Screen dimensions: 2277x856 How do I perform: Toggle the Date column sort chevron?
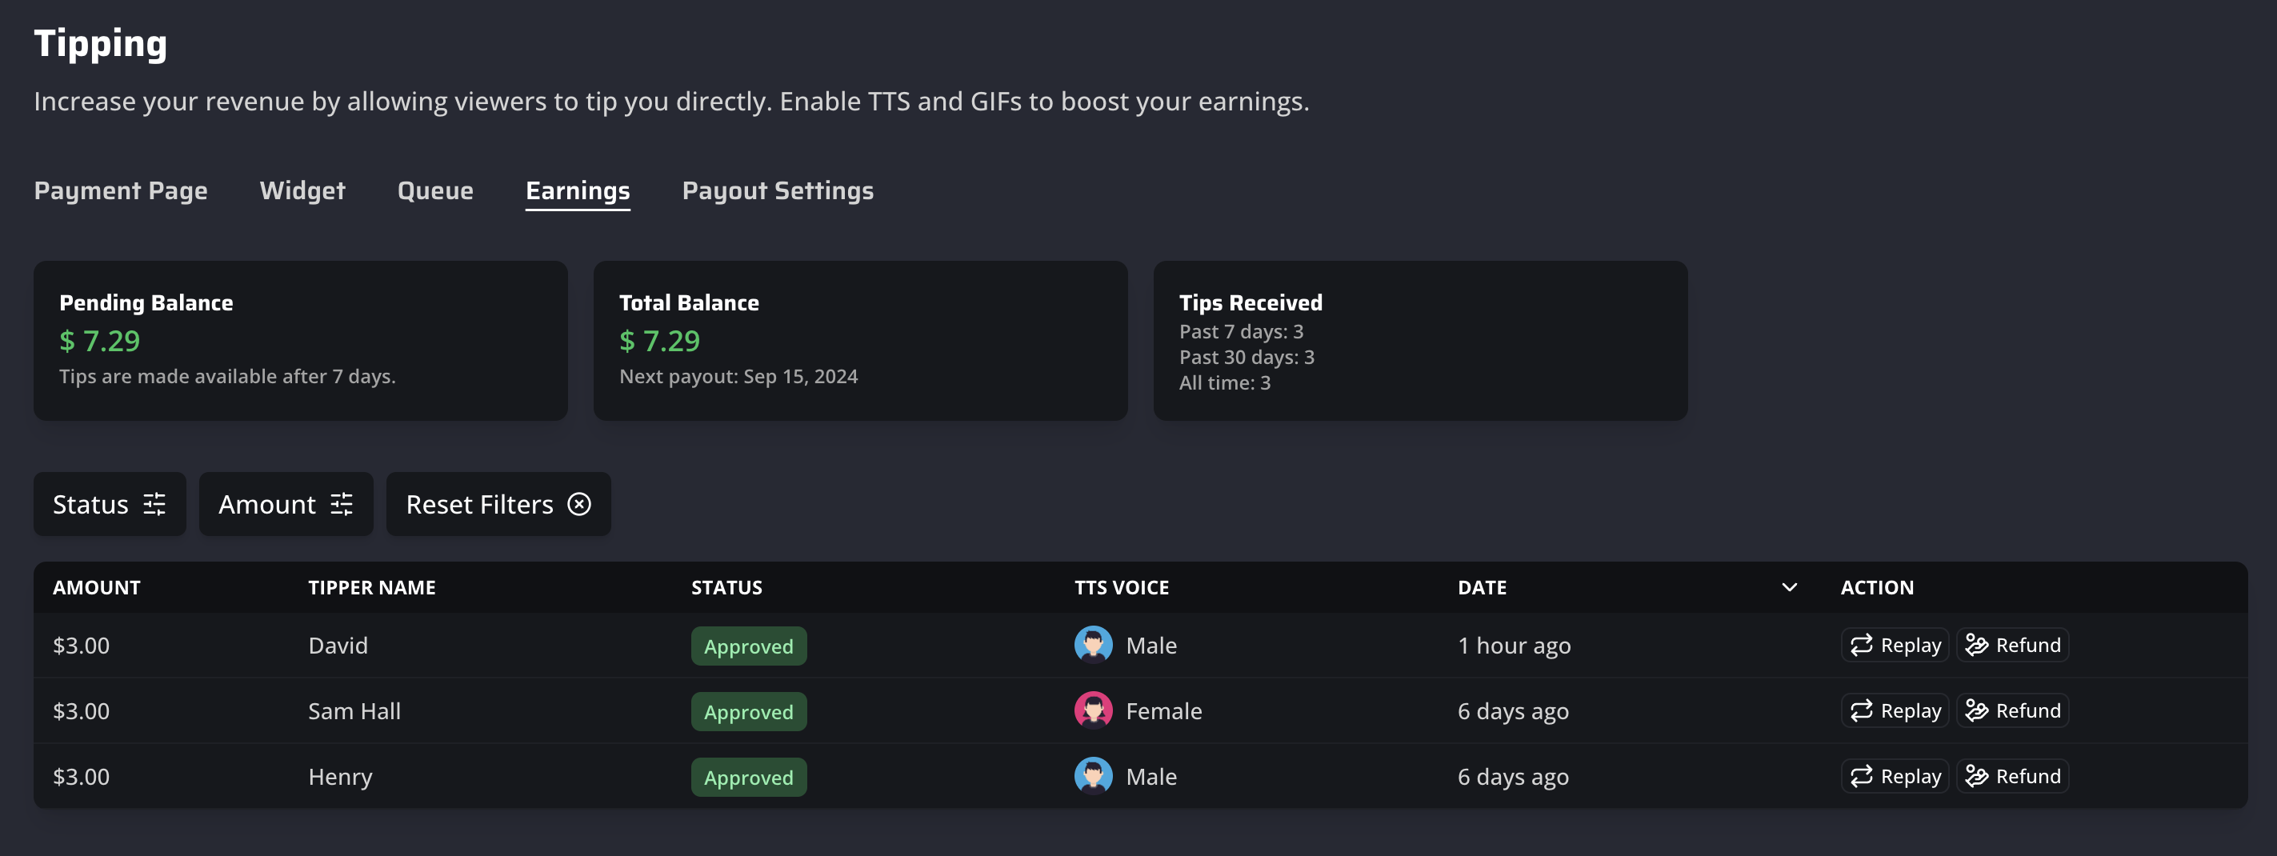[1789, 587]
